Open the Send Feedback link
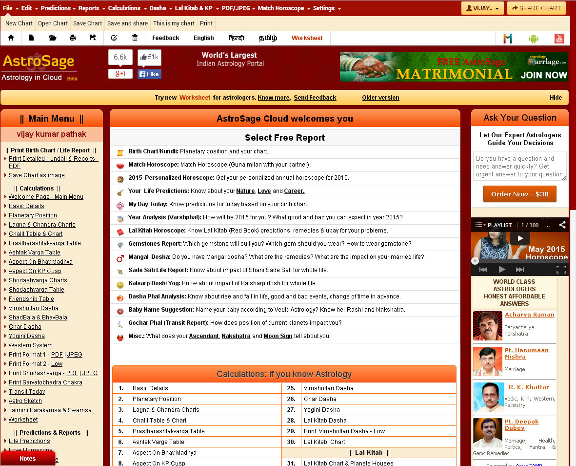This screenshot has height=466, width=576. point(315,98)
